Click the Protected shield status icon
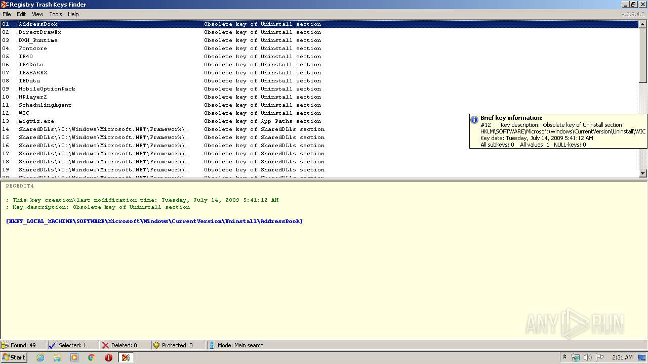Viewport: 648px width, 364px height. [156, 345]
